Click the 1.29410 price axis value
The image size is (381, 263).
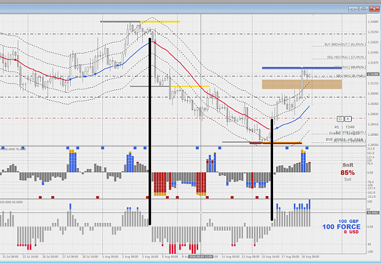373,124
